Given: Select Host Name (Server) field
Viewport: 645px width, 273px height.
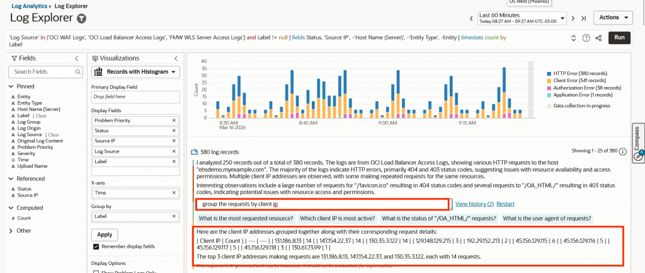Looking at the screenshot, I should (38, 109).
